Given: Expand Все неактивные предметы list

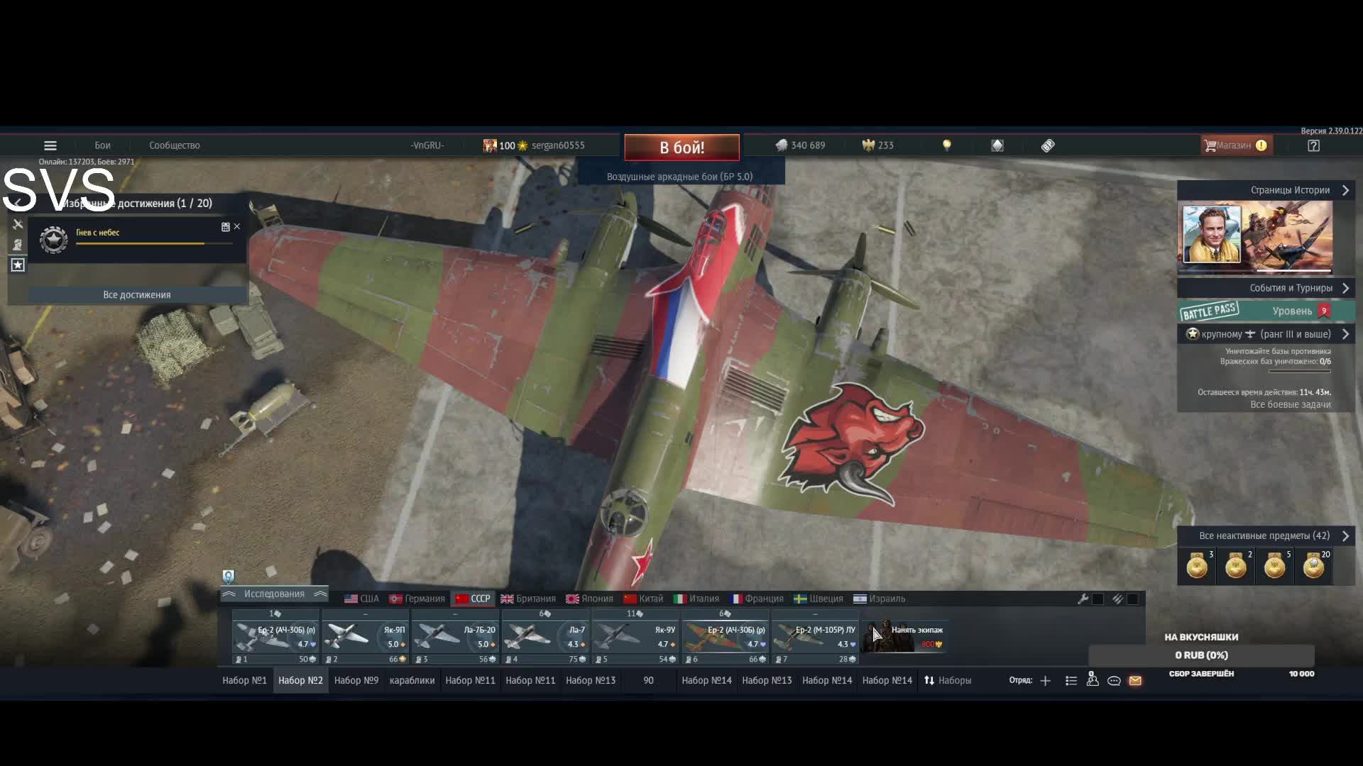Looking at the screenshot, I should tap(1345, 536).
